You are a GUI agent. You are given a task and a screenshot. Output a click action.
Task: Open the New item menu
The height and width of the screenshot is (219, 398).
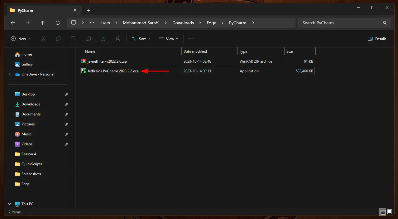[20, 39]
